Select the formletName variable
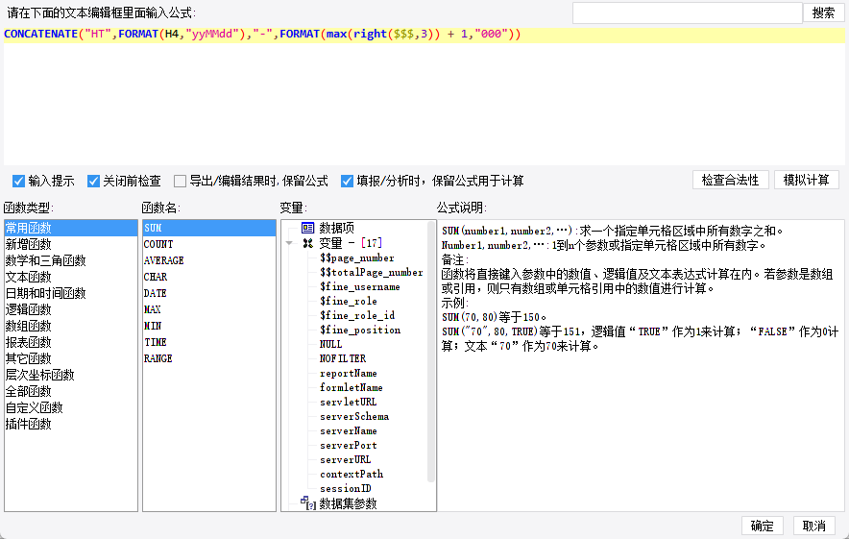This screenshot has width=849, height=539. [351, 387]
